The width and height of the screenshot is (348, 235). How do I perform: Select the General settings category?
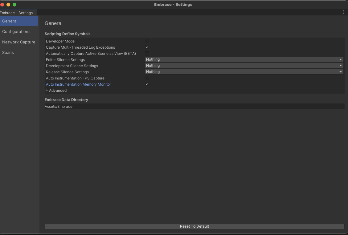[19, 21]
